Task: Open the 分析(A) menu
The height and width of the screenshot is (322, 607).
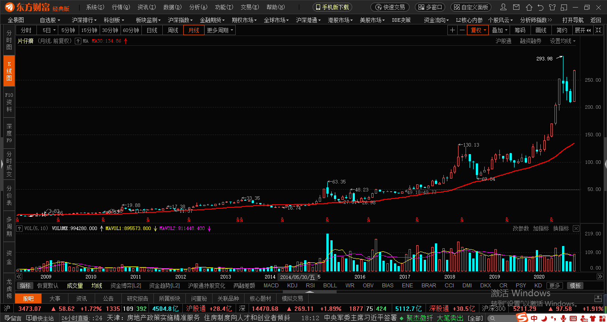Action: click(198, 7)
